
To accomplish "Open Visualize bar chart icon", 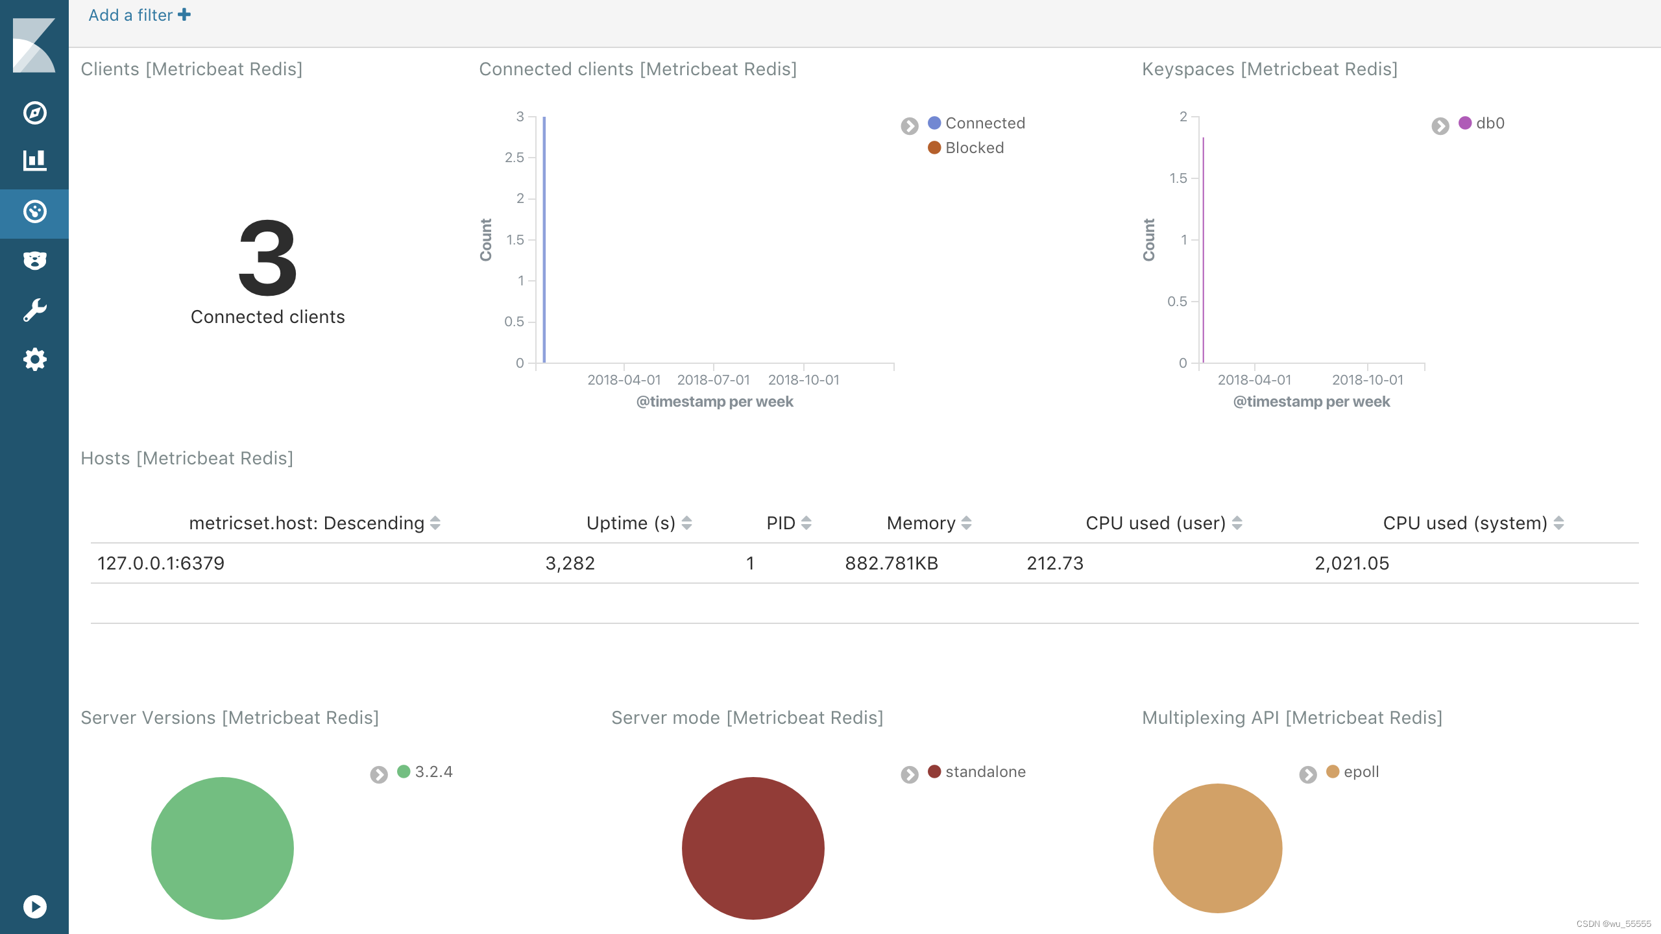I will coord(34,161).
